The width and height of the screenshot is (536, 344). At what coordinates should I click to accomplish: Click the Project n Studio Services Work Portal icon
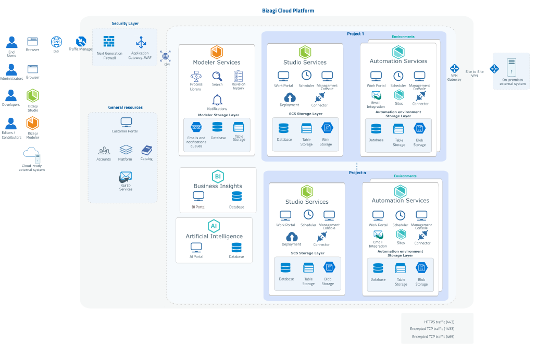[285, 215]
